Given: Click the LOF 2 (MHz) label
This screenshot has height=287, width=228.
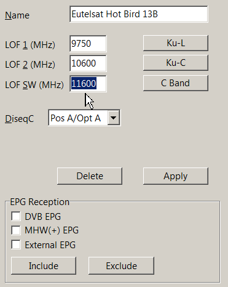Looking at the screenshot, I should click(30, 64).
